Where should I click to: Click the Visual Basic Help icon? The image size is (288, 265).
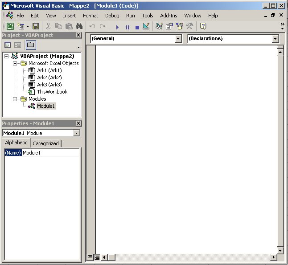(203, 27)
